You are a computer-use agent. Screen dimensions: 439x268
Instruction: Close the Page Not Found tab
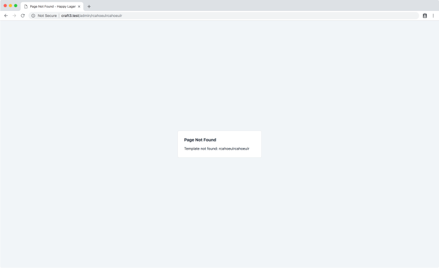(x=79, y=7)
